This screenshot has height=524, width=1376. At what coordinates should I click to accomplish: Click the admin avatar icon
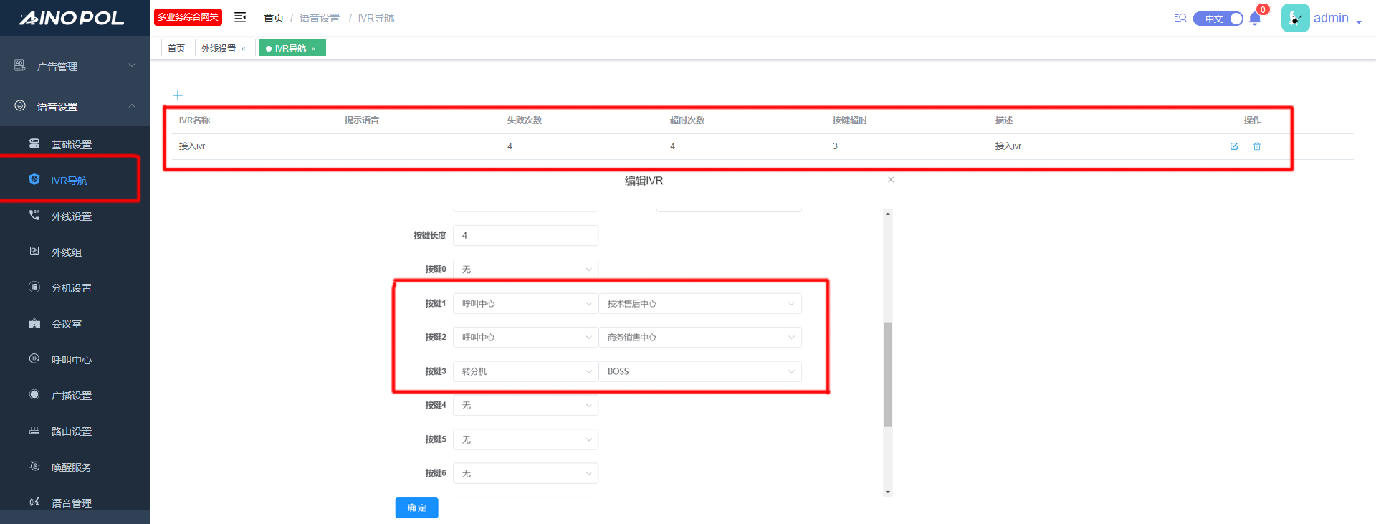[1295, 18]
